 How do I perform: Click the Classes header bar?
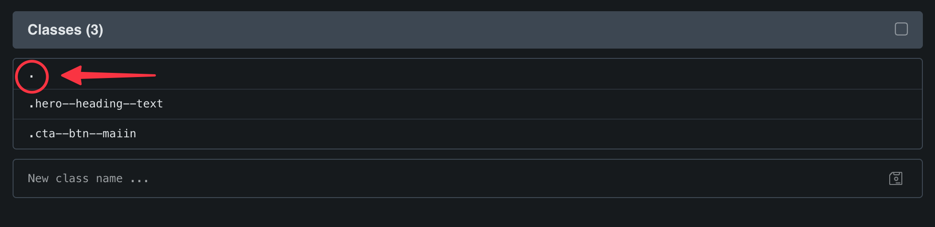[x=467, y=30]
